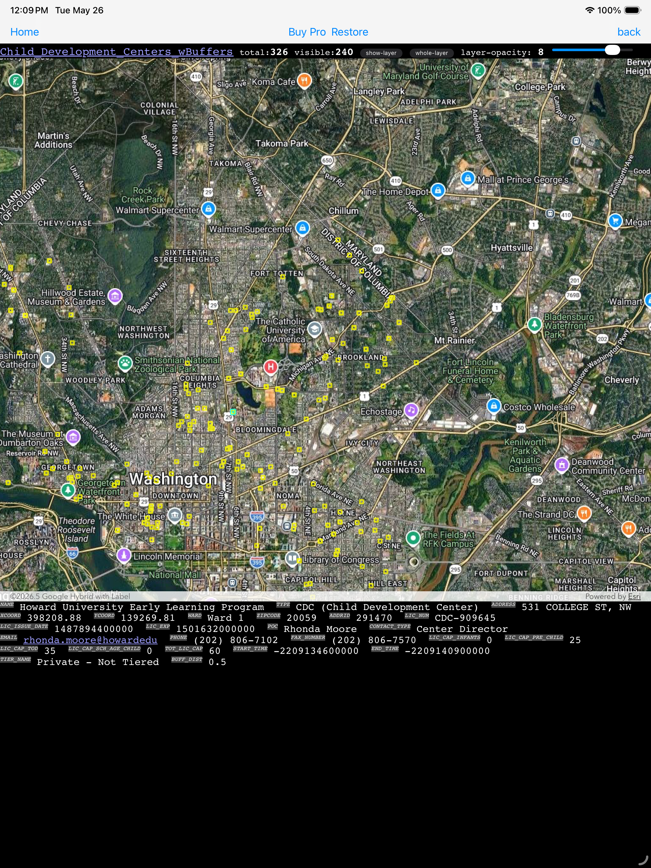
Task: Tap the College Park map label
Action: [x=540, y=87]
